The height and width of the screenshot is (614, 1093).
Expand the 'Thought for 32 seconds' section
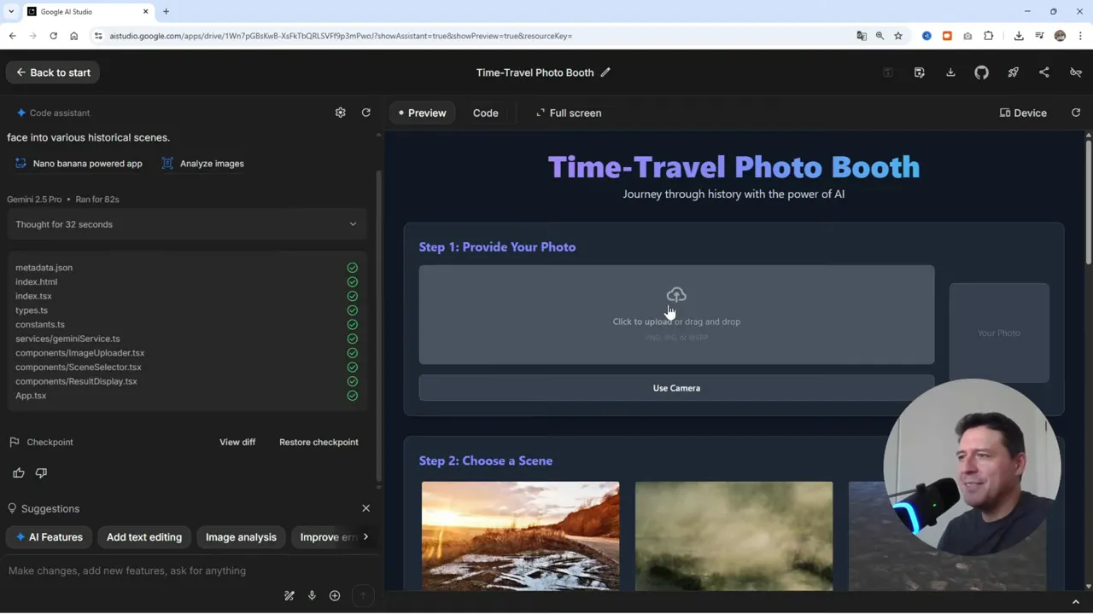pyautogui.click(x=353, y=223)
